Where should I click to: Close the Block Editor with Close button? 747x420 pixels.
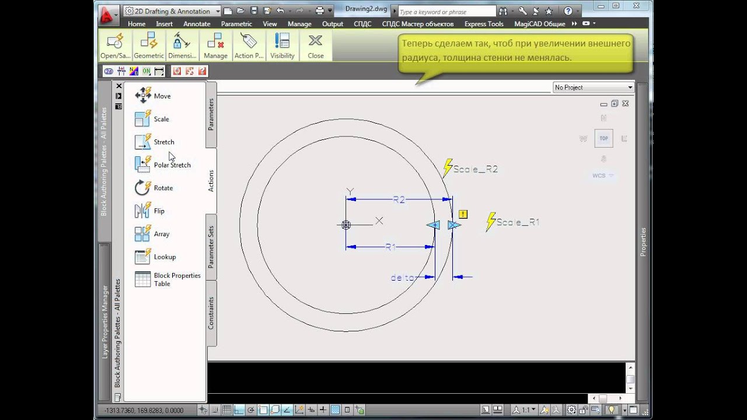pos(316,45)
